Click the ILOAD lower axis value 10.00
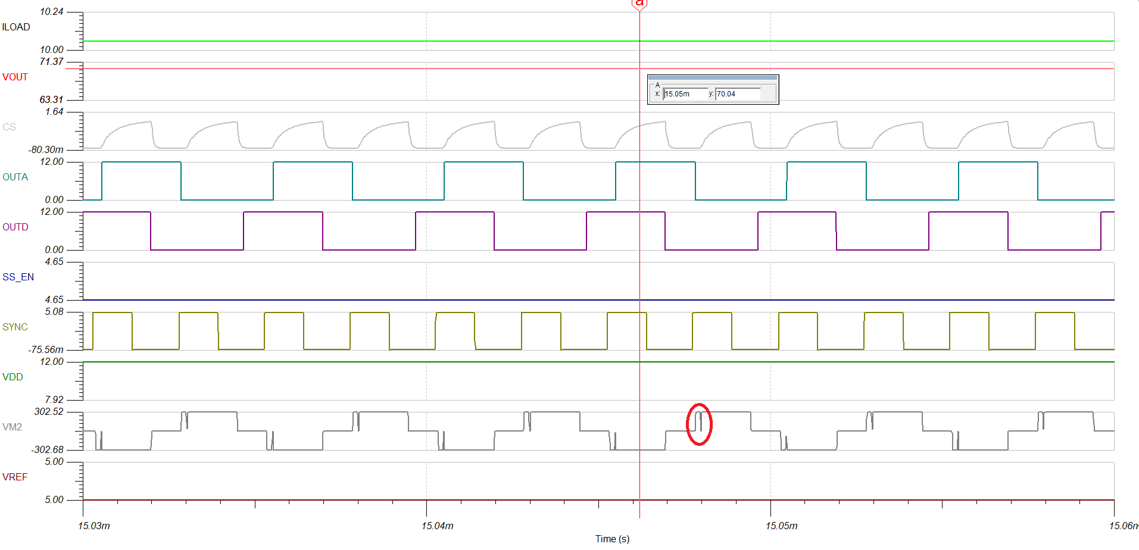Image resolution: width=1139 pixels, height=550 pixels. [52, 50]
